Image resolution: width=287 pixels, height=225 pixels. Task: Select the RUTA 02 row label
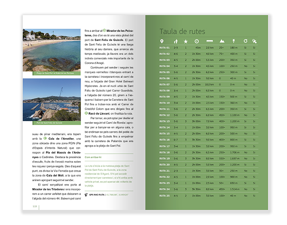coord(164,54)
